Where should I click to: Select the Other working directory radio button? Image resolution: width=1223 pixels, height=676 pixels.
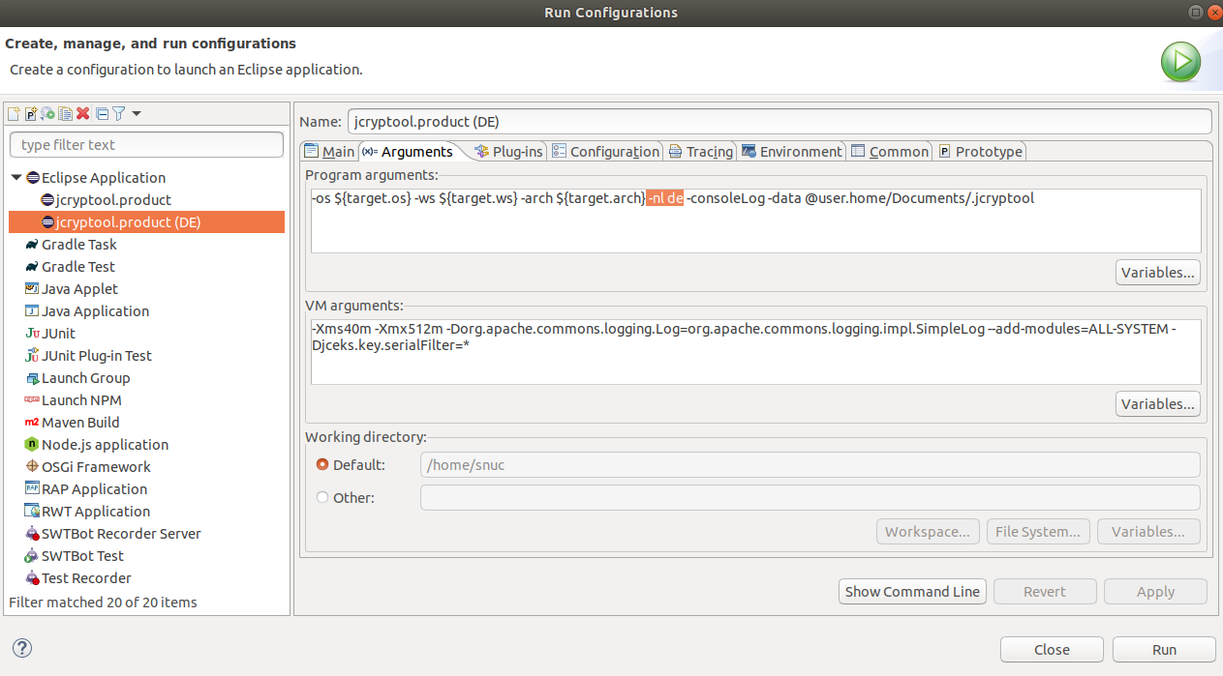tap(322, 498)
